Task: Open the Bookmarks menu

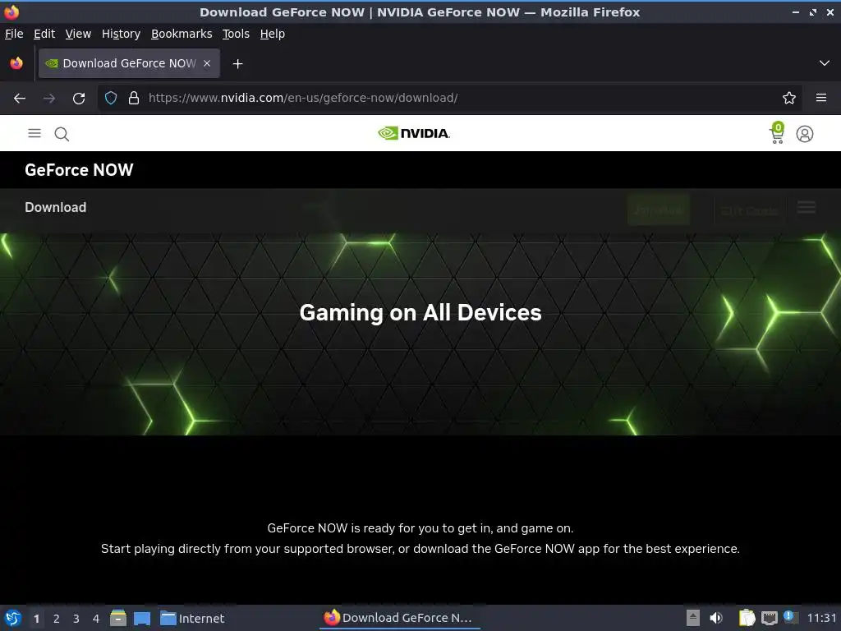Action: [x=182, y=34]
